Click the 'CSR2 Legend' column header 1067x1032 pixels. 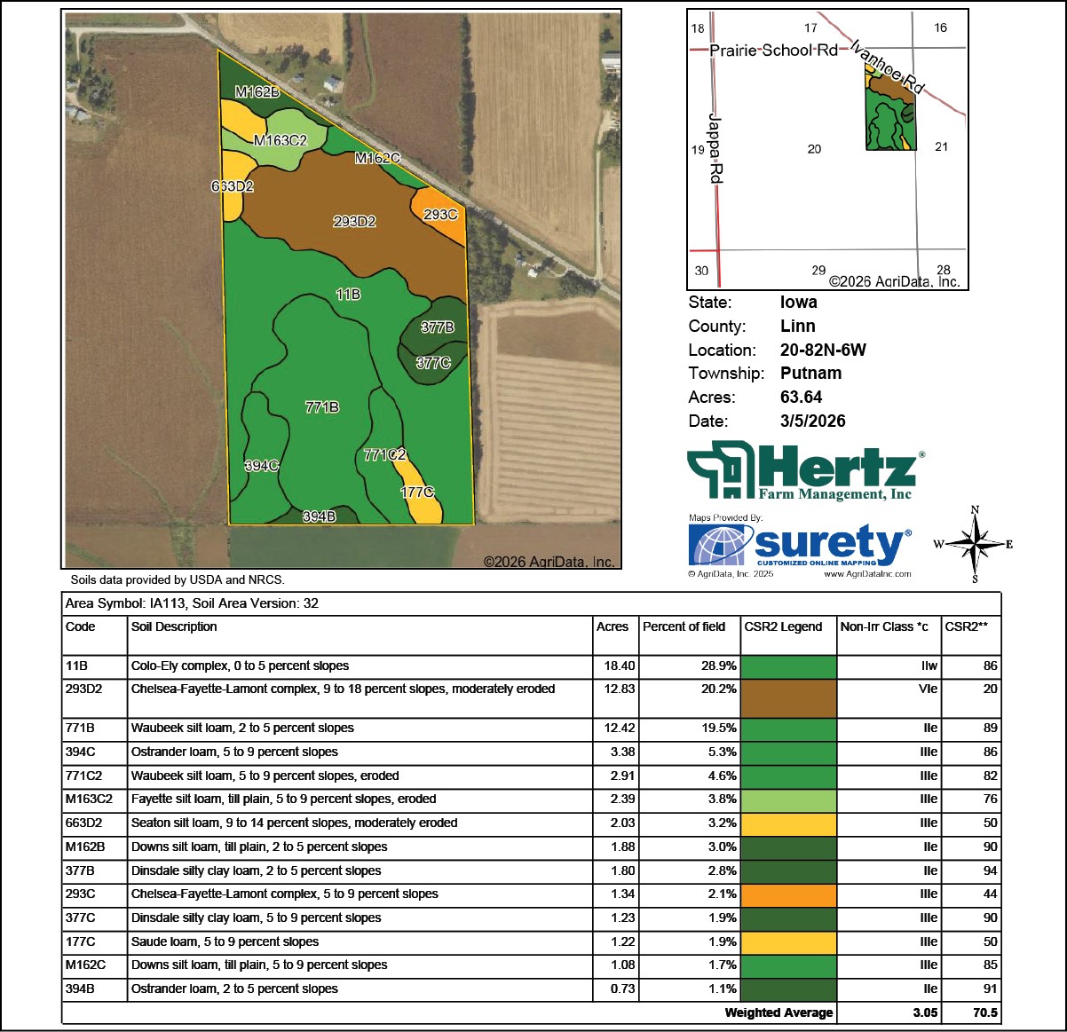[x=783, y=626]
